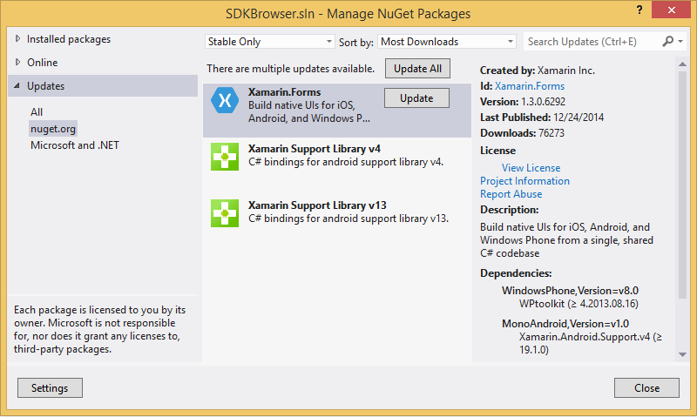Click the Xamarin Support Library v4 icon
697x417 pixels.
pos(225,157)
